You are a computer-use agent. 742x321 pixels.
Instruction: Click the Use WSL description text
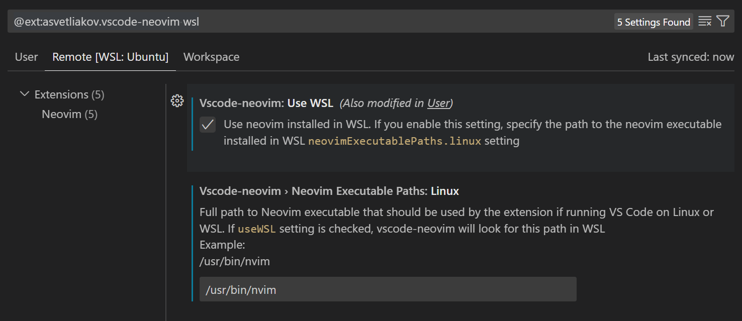[473, 125]
